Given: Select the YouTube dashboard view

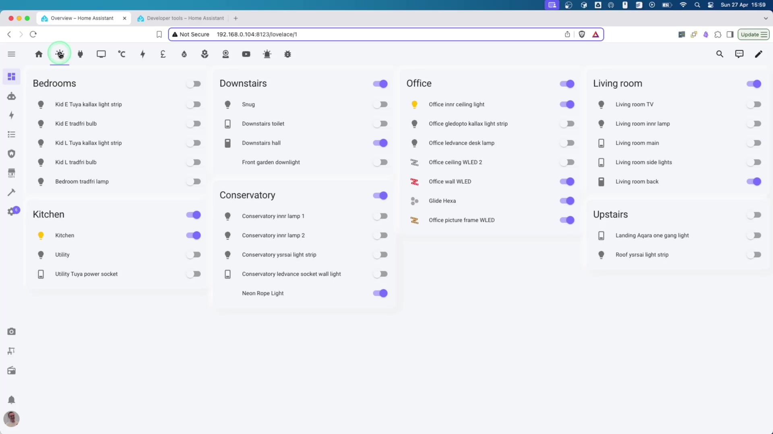Looking at the screenshot, I should [246, 54].
